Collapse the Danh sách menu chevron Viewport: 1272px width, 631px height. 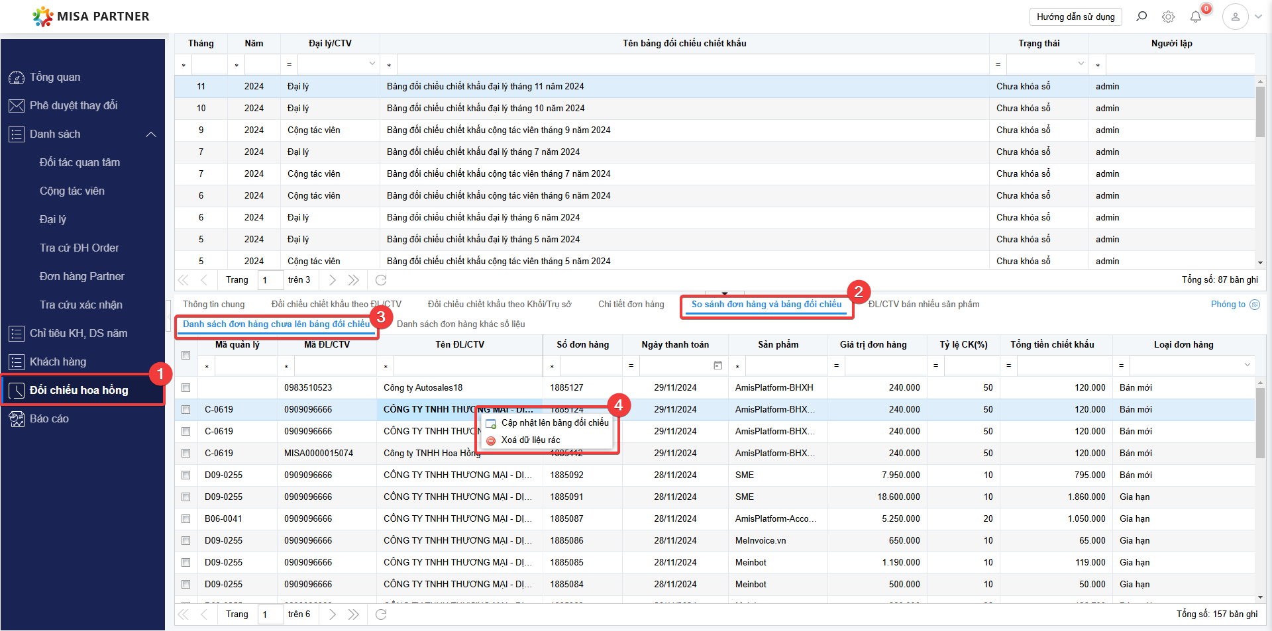click(x=151, y=134)
